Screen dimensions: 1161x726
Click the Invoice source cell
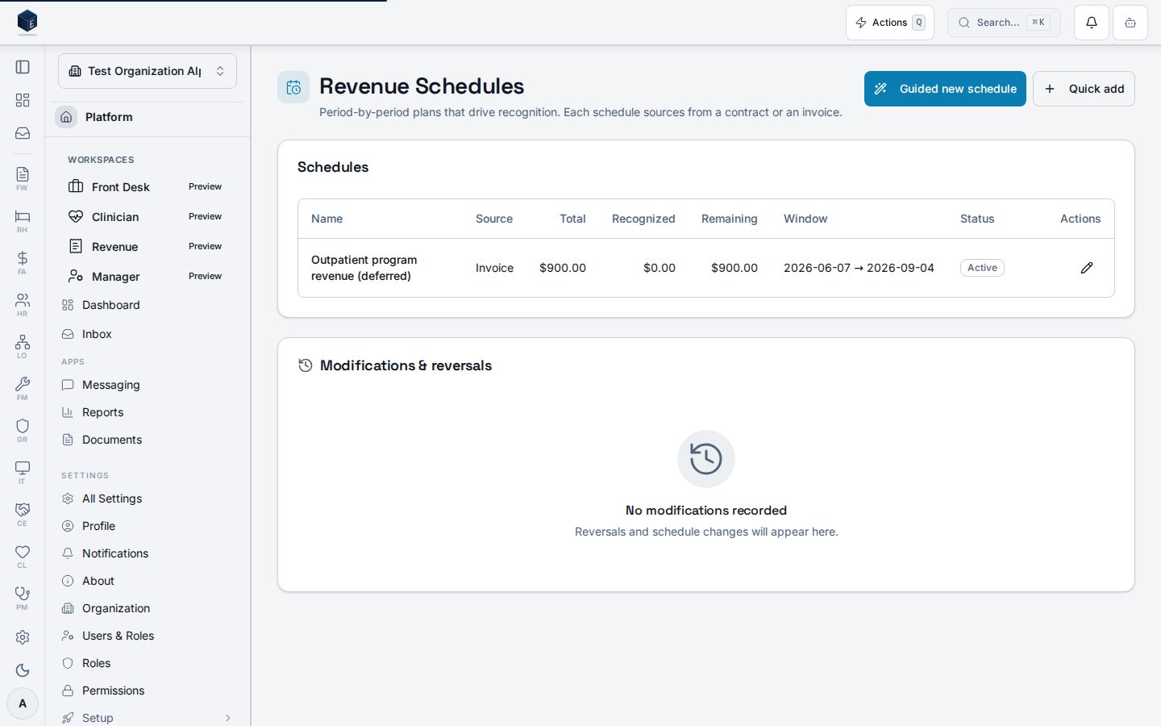(x=494, y=268)
